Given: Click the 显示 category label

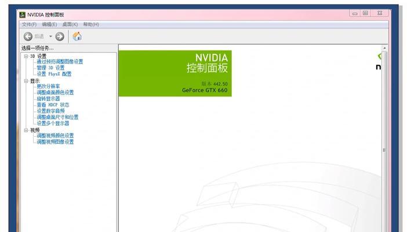Looking at the screenshot, I should pos(35,81).
